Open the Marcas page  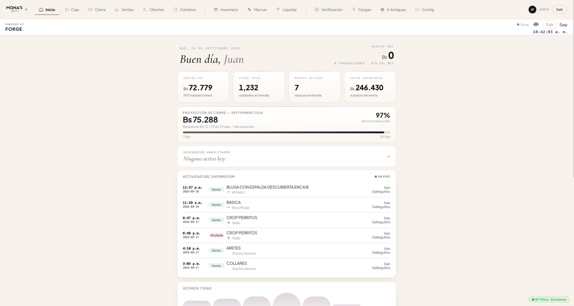click(257, 10)
